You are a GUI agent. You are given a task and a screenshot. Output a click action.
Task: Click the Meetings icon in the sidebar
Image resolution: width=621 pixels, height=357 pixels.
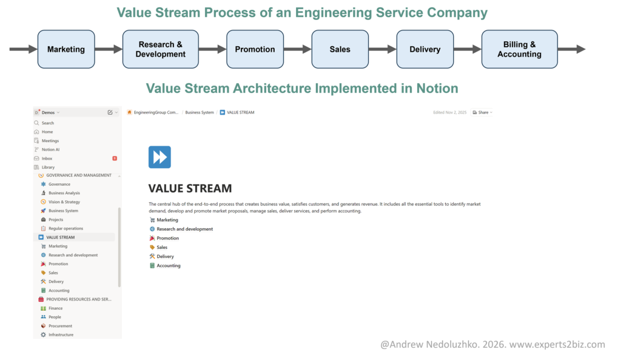37,141
